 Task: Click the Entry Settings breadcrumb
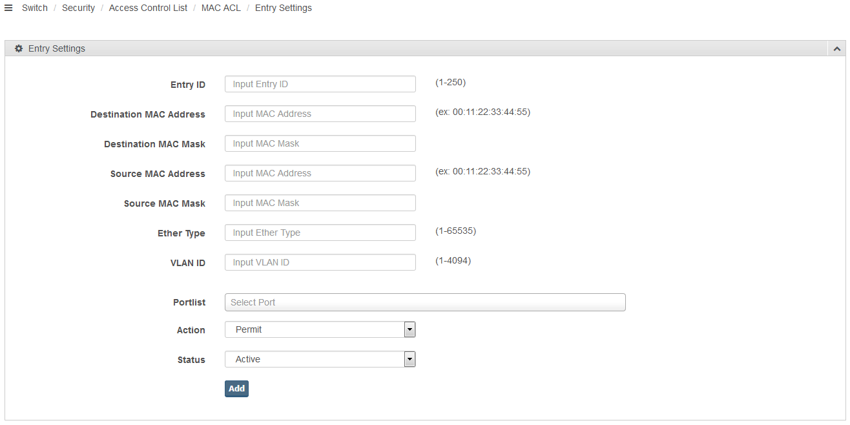point(283,8)
